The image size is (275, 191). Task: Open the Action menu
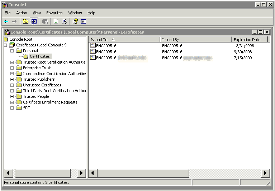pyautogui.click(x=22, y=13)
